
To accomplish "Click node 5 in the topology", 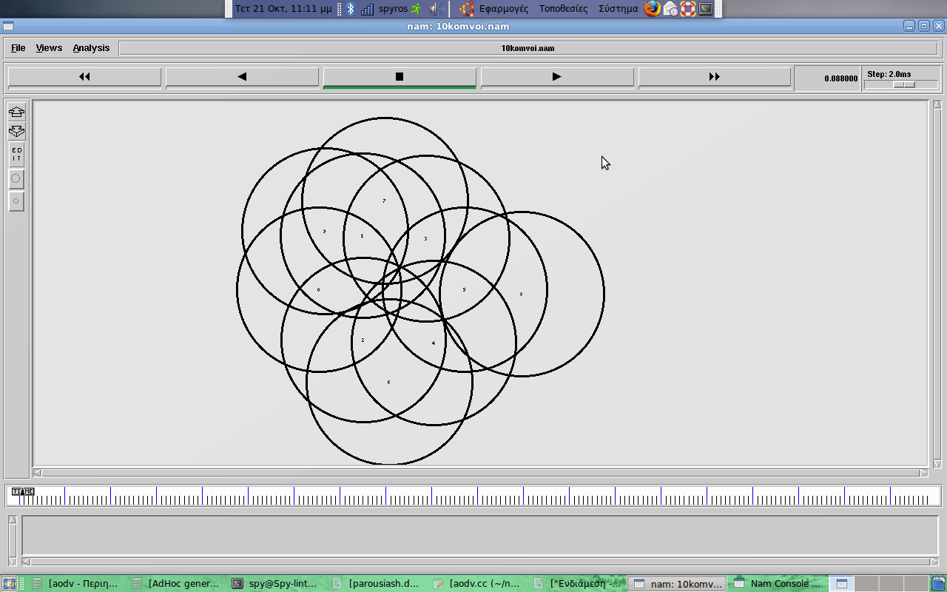I will [465, 289].
